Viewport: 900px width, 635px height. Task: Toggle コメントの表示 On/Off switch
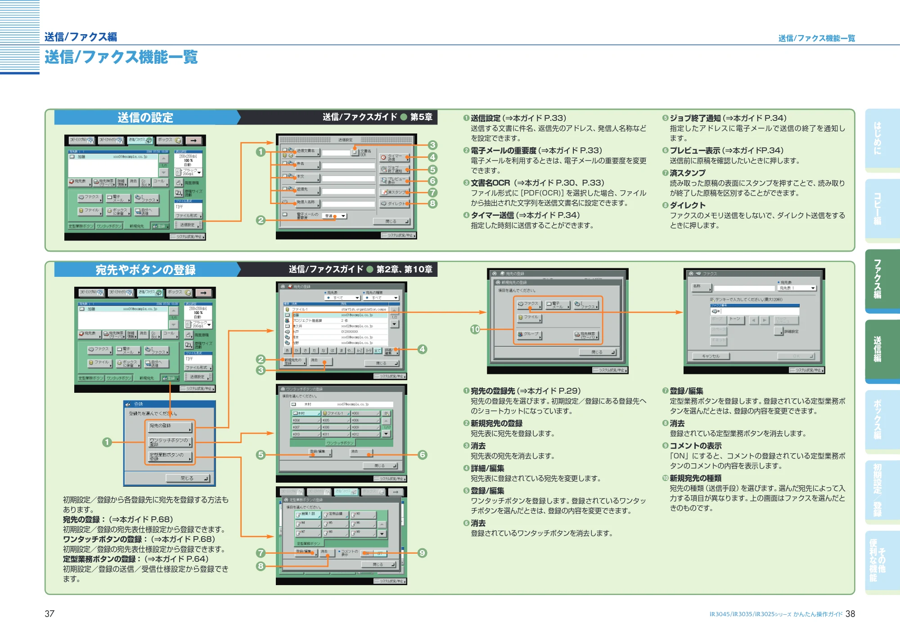coord(374,553)
